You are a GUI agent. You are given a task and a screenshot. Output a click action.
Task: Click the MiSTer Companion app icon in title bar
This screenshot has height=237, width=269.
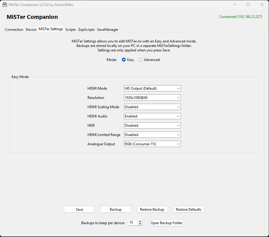[x=5, y=5]
